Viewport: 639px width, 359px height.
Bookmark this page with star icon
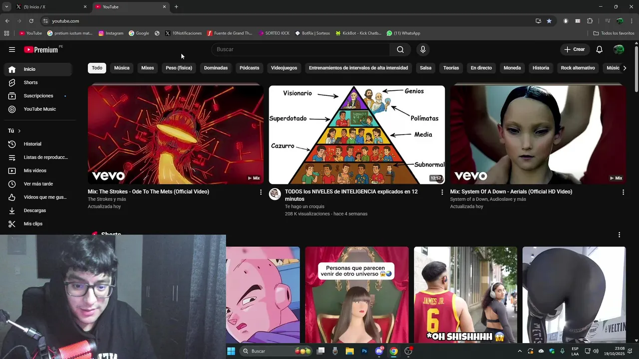[549, 21]
